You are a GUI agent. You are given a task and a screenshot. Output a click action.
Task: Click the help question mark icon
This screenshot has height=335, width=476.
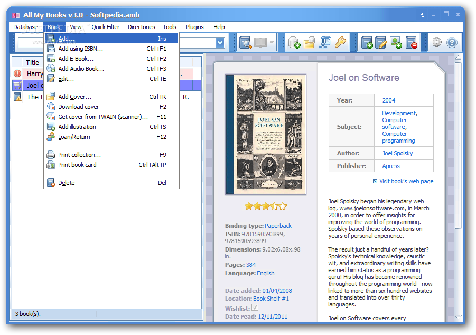(452, 42)
